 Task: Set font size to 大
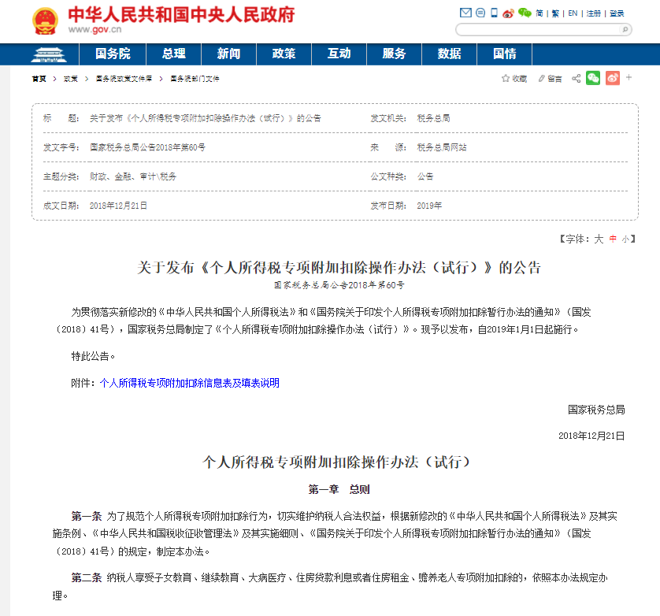pyautogui.click(x=598, y=239)
